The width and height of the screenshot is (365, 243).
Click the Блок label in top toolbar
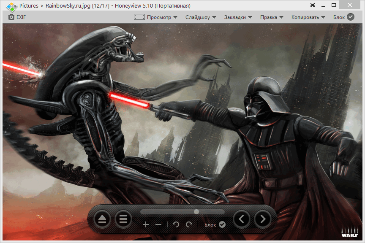click(339, 17)
